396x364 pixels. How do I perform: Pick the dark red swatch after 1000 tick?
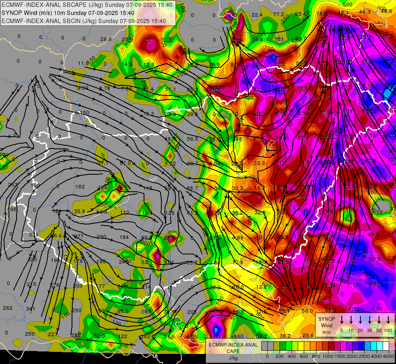[x=331, y=346]
